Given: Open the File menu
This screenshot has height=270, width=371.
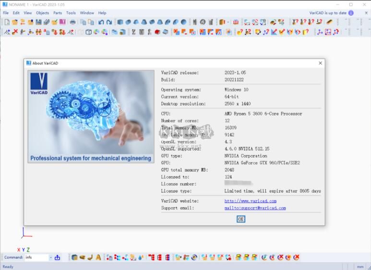Looking at the screenshot, I should point(6,13).
